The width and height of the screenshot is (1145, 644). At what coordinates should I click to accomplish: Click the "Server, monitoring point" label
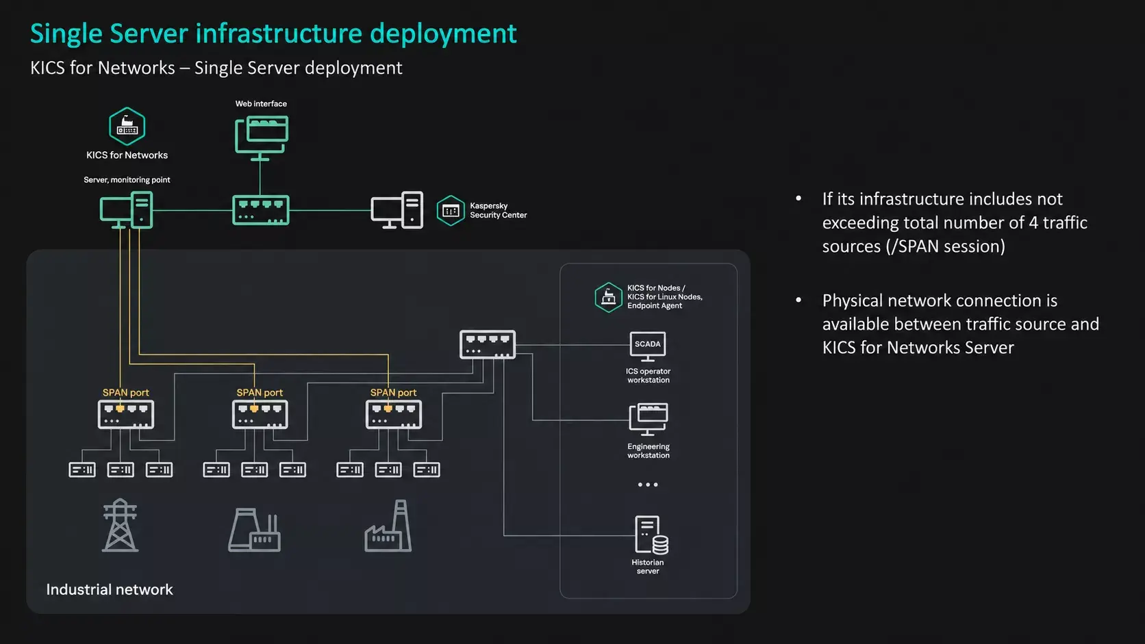click(127, 180)
